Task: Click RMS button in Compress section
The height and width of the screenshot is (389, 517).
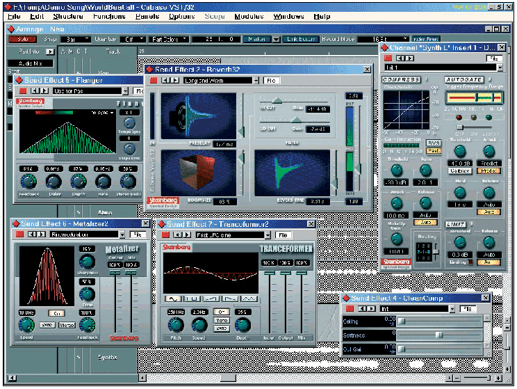Action: point(434,143)
